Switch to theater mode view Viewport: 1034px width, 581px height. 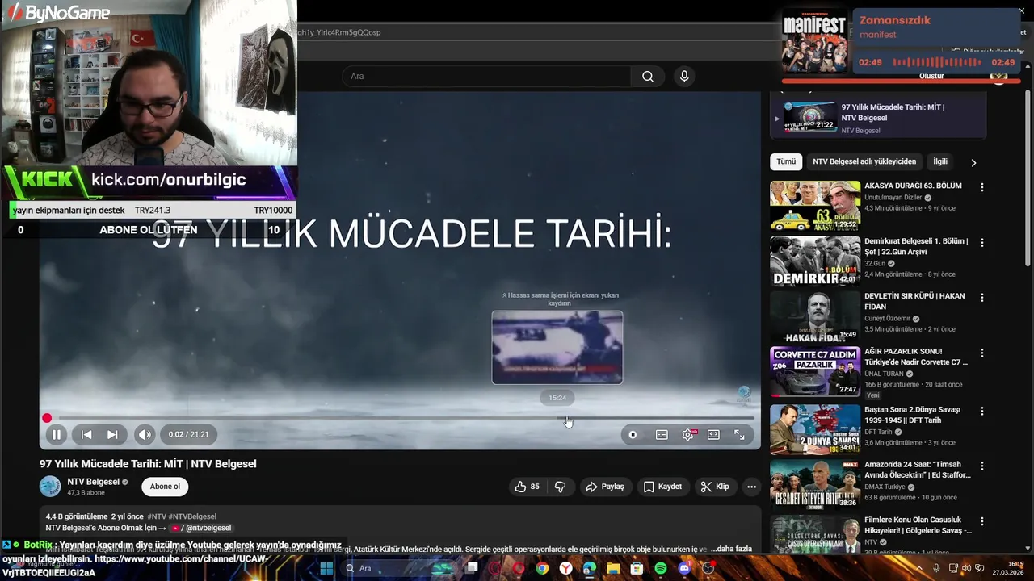point(713,434)
